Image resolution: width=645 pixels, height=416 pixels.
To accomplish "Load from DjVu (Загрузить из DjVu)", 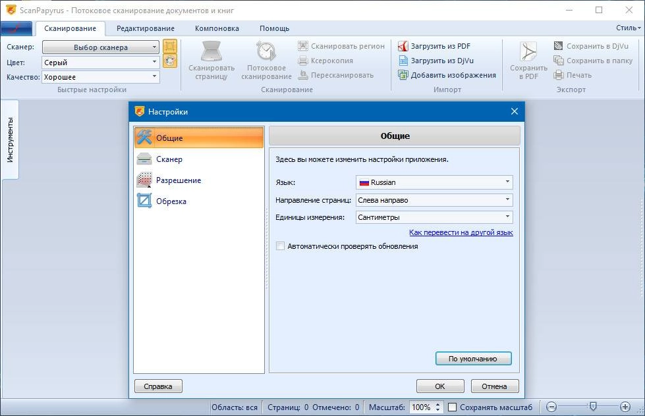I will click(435, 61).
